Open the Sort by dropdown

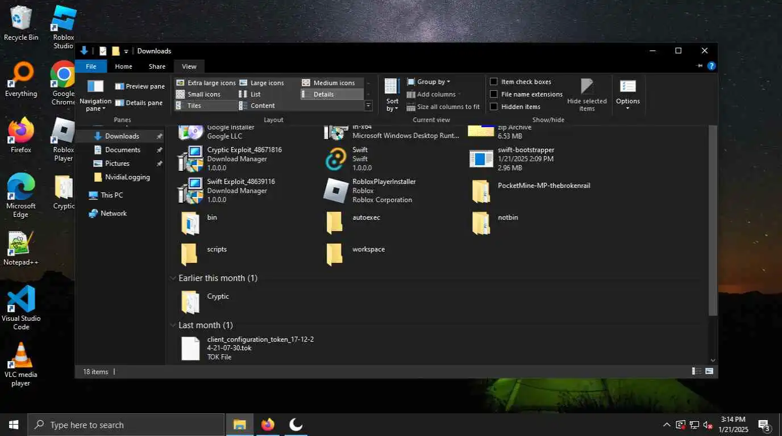[x=392, y=94]
